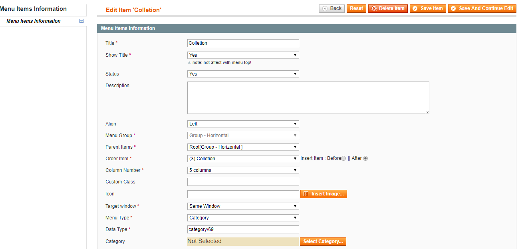Click the Reset button

coord(356,8)
